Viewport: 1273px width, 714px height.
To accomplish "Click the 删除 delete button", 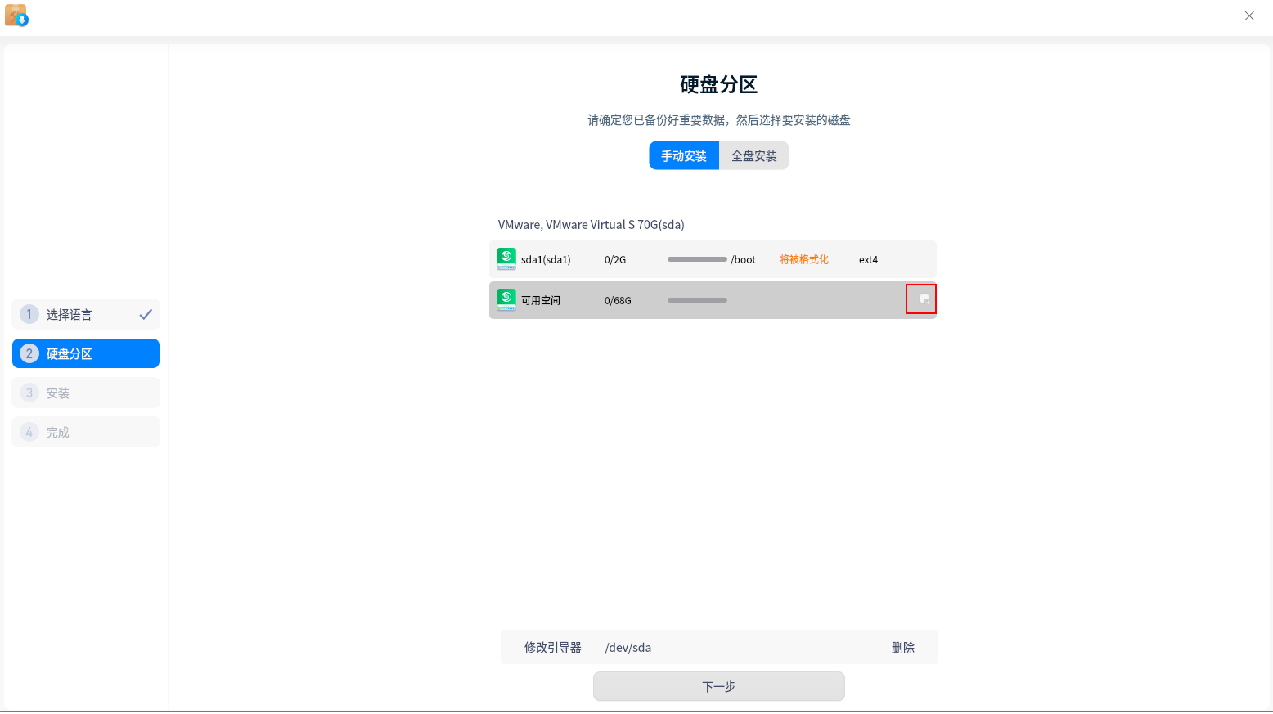I will pyautogui.click(x=903, y=647).
